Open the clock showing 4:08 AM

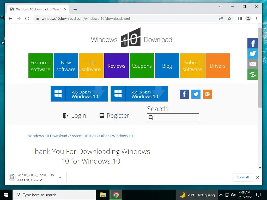[245, 195]
